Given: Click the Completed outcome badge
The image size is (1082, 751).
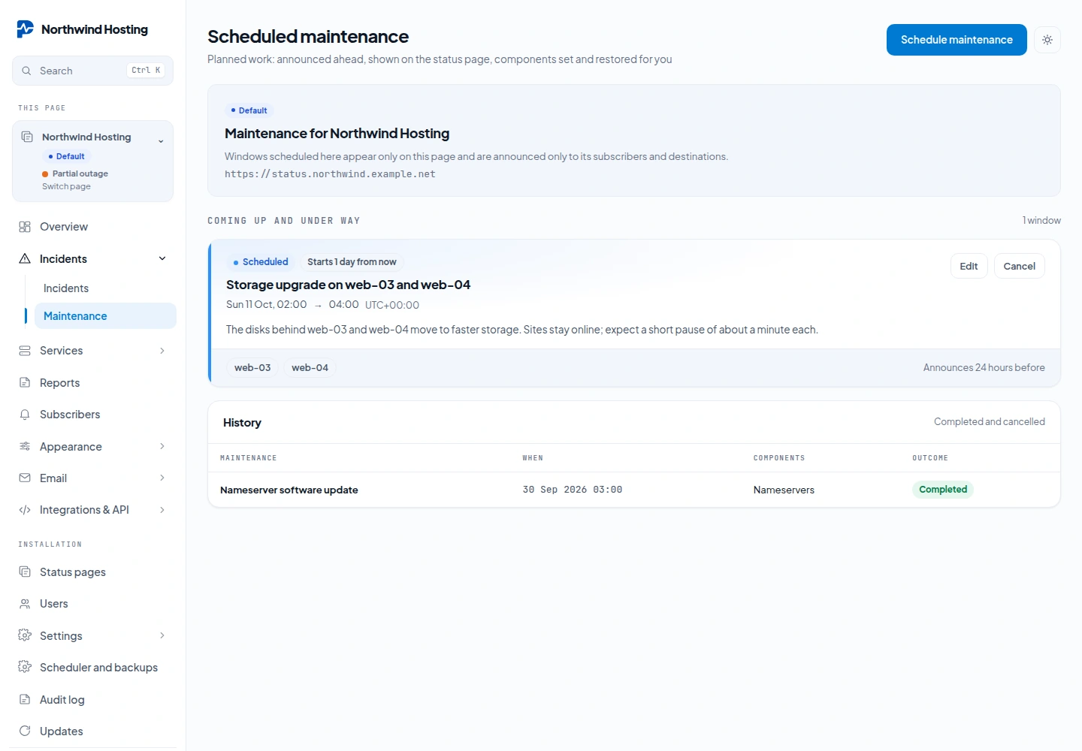Looking at the screenshot, I should pos(943,490).
